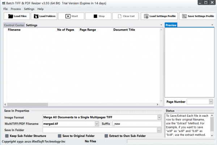This screenshot has width=217, height=145.
Task: Click the Load Files folder icon
Action: pos(10,16)
